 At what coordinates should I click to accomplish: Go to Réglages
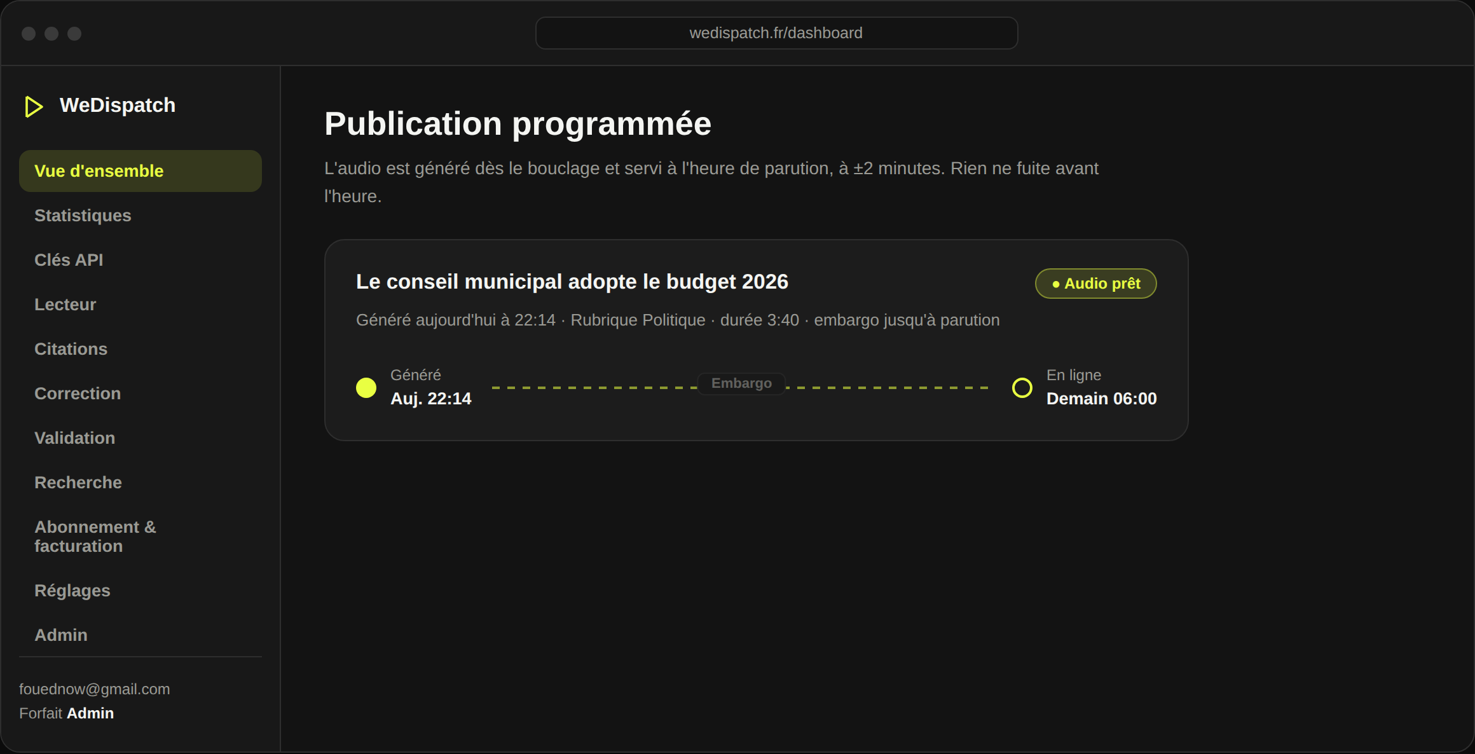point(141,591)
